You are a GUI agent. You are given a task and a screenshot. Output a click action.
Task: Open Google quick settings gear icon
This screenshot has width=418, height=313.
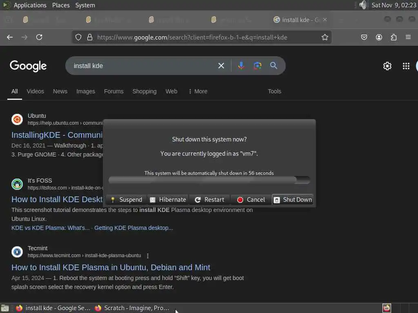pos(387,66)
